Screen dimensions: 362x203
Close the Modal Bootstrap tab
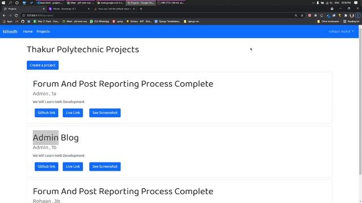point(89,9)
